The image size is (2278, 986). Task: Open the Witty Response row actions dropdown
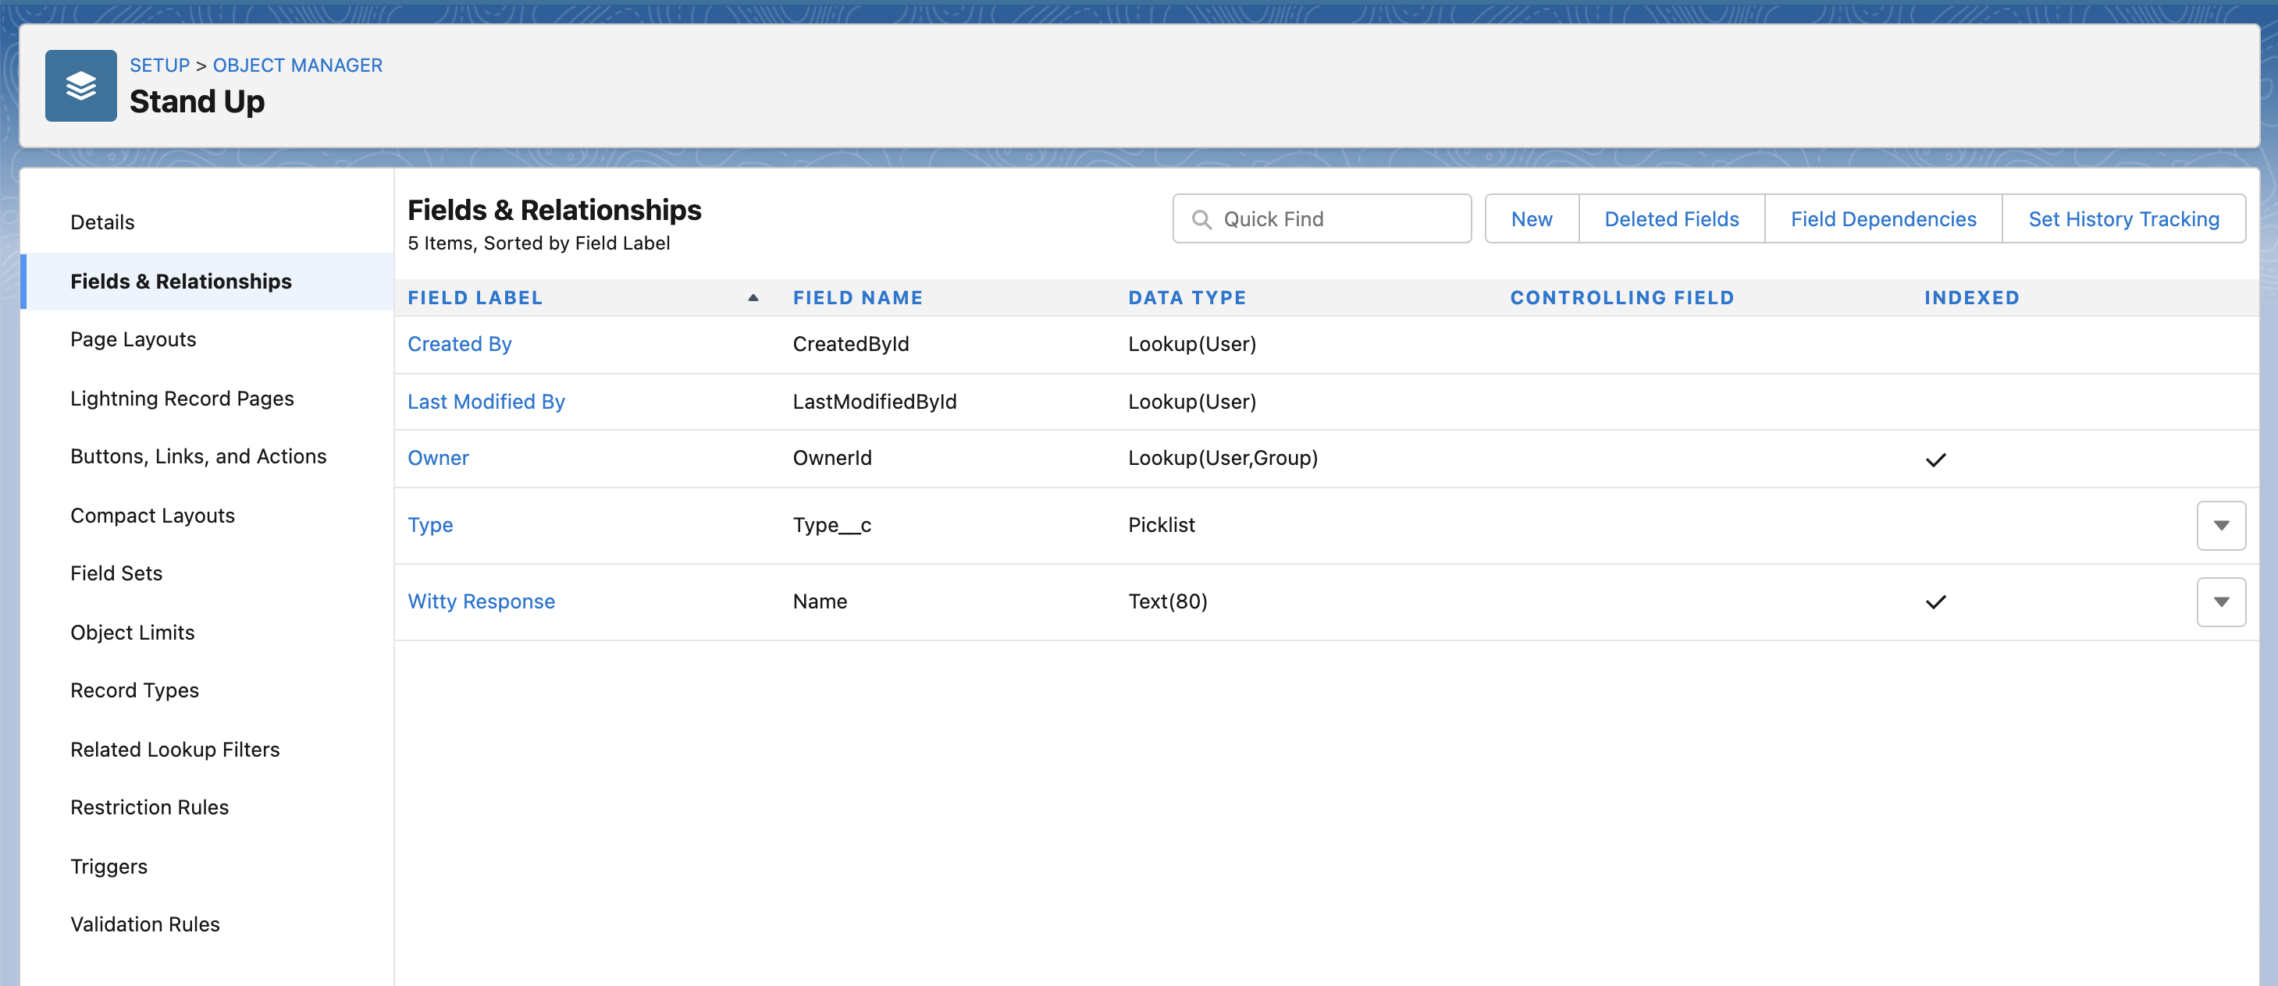(2220, 601)
